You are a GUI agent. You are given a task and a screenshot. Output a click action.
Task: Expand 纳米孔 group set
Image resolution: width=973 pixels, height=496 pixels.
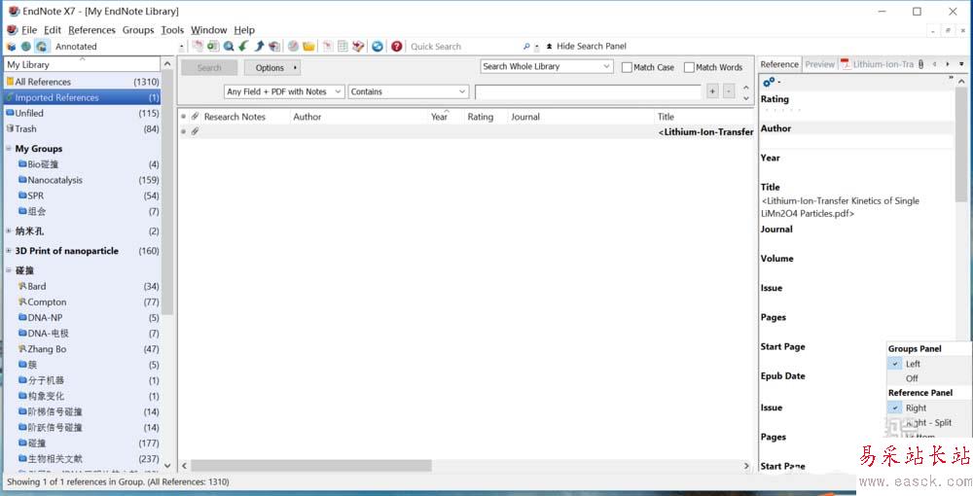9,230
